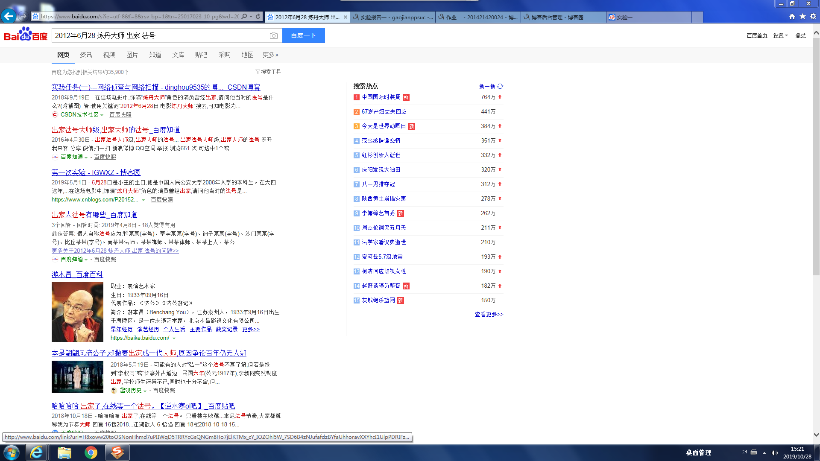Open browser home icon
This screenshot has width=820, height=461.
coord(792,17)
